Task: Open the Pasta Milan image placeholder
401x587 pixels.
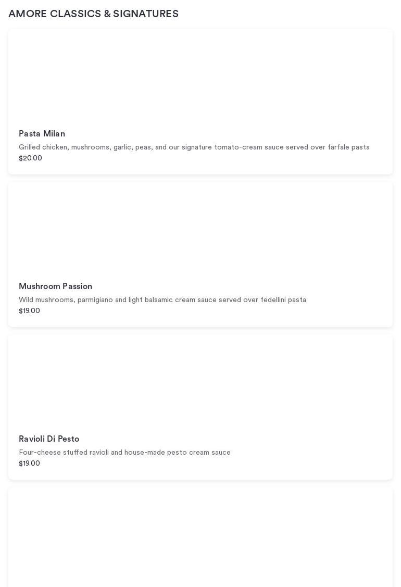Action: pyautogui.click(x=200, y=76)
